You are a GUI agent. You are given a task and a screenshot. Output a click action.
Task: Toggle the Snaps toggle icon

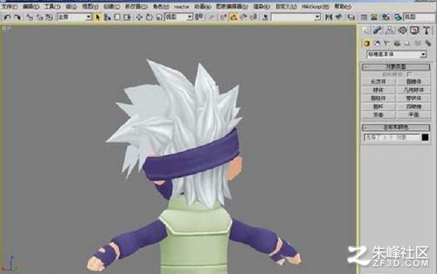pyautogui.click(x=223, y=17)
